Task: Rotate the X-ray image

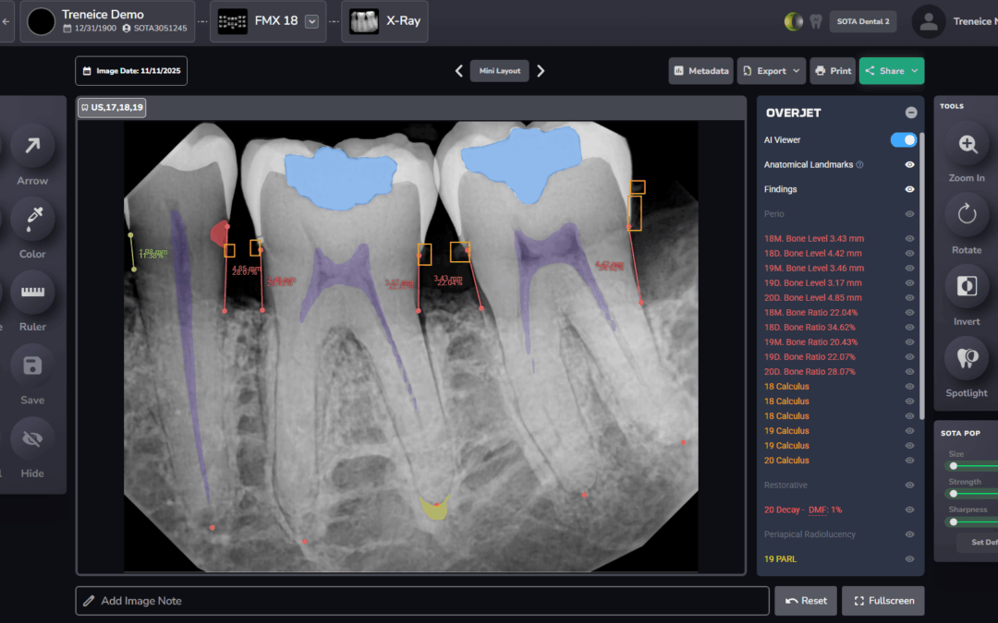Action: 967,215
